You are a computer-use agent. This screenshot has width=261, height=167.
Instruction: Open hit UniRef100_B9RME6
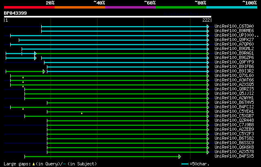click(x=234, y=31)
